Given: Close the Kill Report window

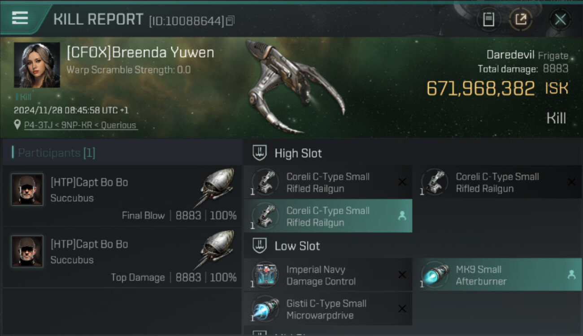Looking at the screenshot, I should 560,19.
